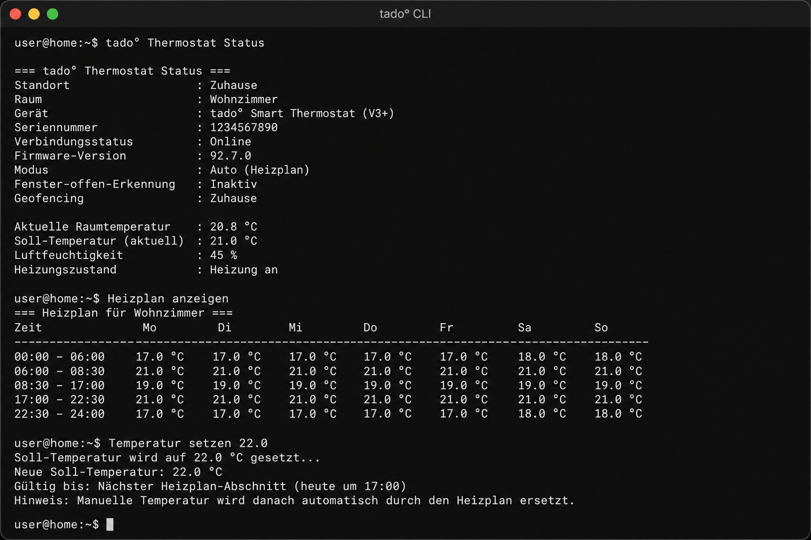Click the green maximize window button
Screen dimensions: 811x540
(x=52, y=14)
